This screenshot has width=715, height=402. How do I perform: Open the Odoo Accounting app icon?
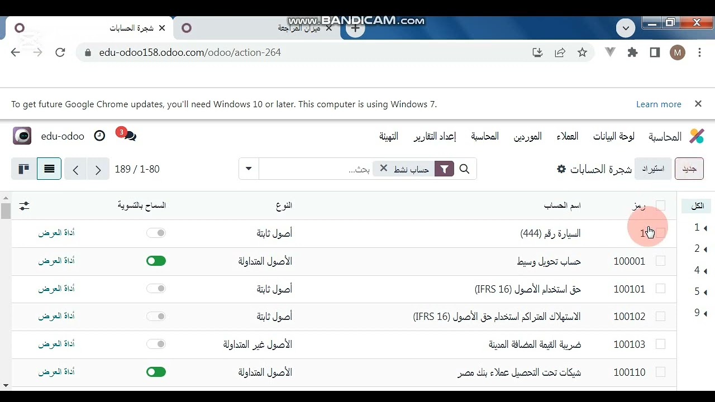(x=697, y=136)
